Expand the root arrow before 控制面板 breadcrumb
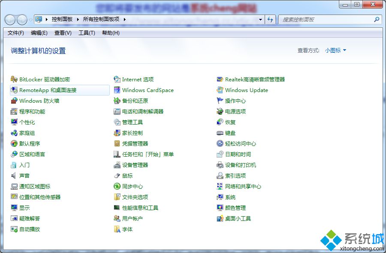The width and height of the screenshot is (386, 253). (46, 19)
